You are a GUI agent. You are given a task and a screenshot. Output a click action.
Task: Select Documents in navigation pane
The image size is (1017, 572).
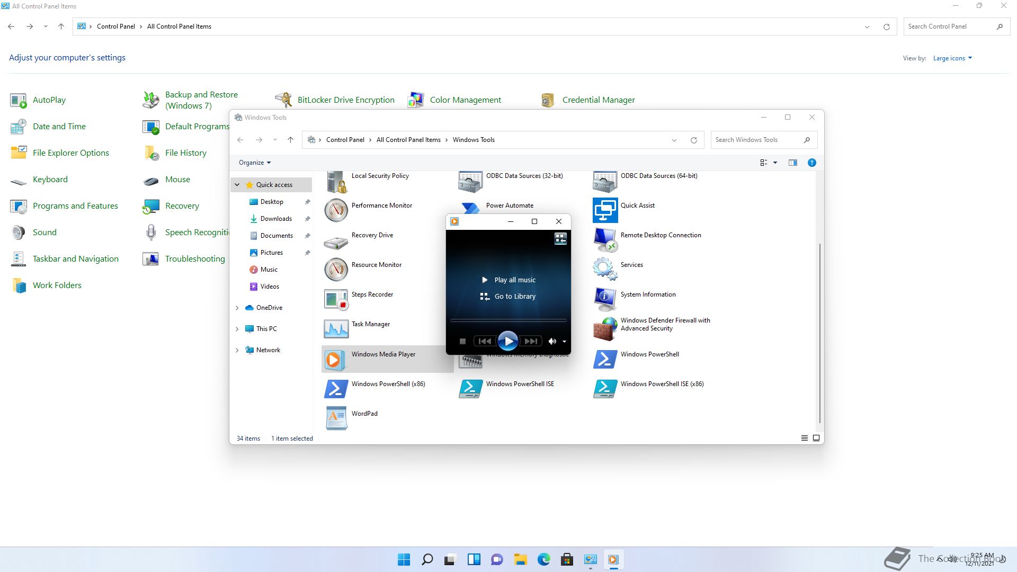(276, 236)
